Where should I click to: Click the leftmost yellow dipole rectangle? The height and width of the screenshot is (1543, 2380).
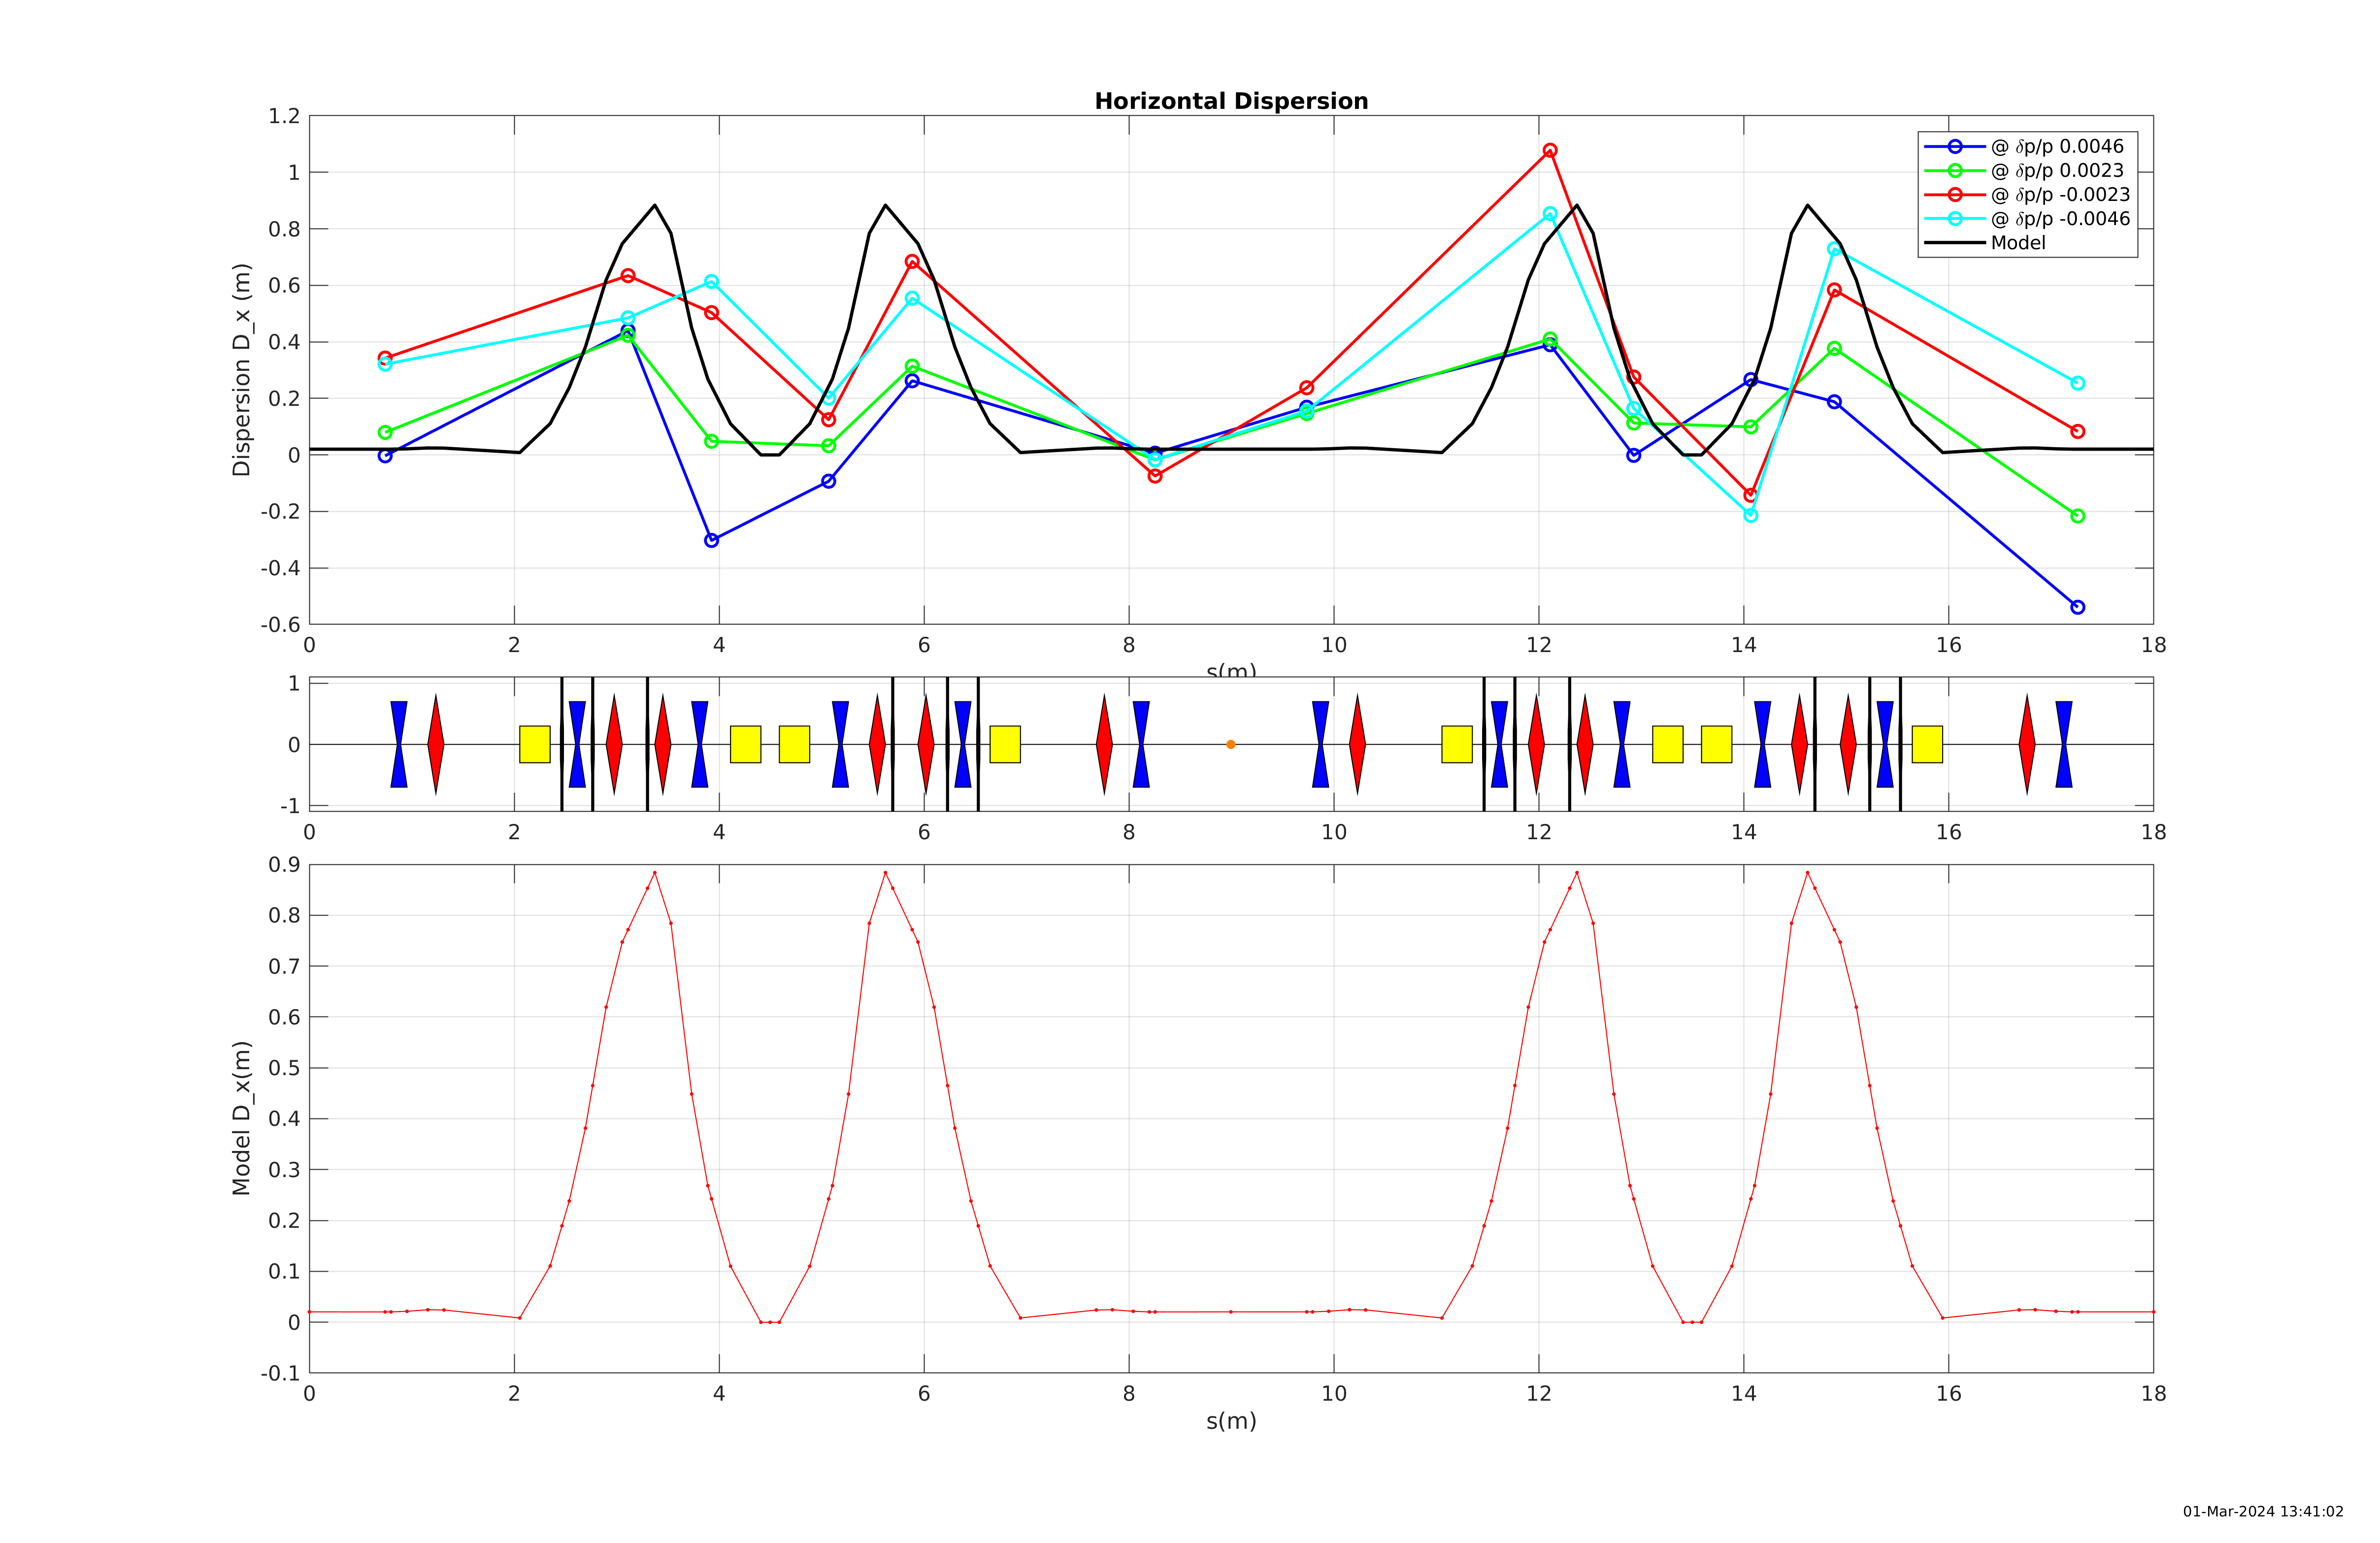pyautogui.click(x=535, y=744)
